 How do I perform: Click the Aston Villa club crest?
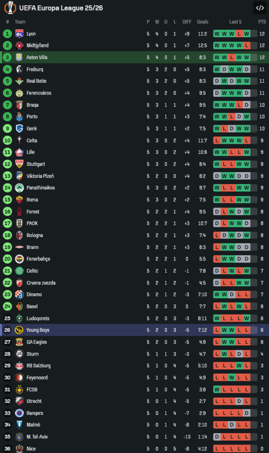19,57
